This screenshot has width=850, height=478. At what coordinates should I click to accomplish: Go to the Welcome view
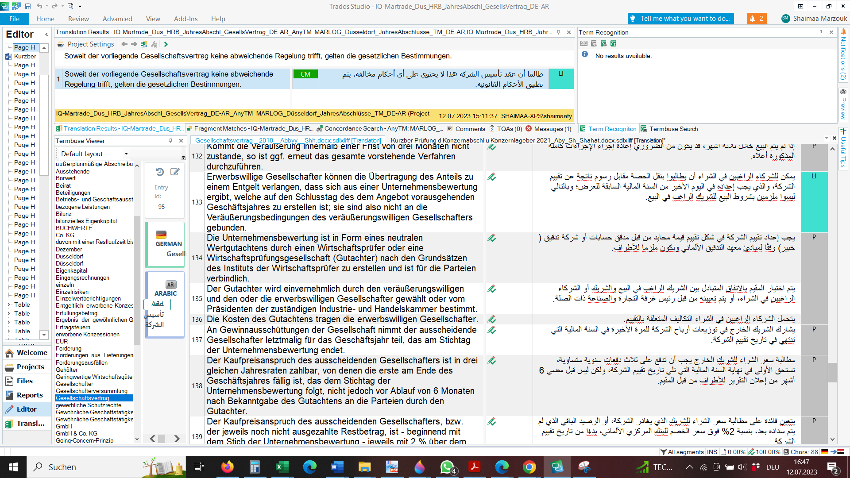click(27, 353)
